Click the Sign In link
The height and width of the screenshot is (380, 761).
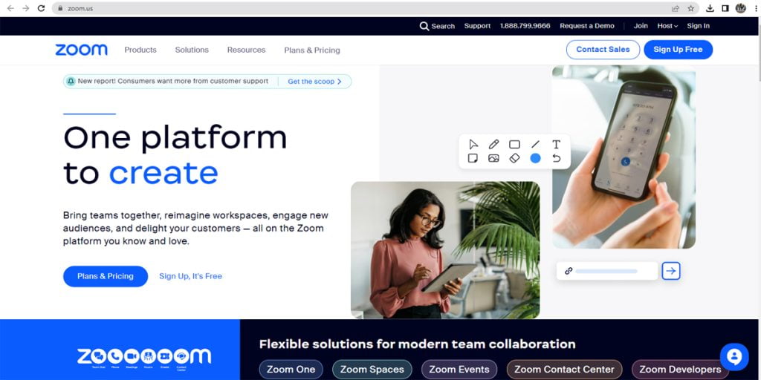[x=698, y=26]
